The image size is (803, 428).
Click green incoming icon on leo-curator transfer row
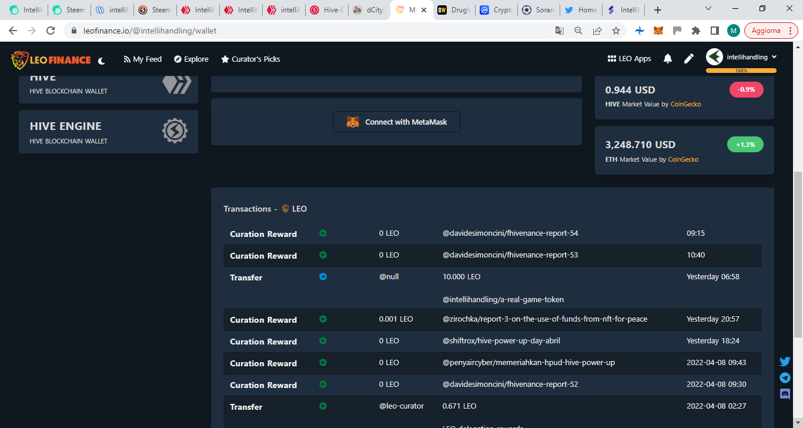click(323, 406)
